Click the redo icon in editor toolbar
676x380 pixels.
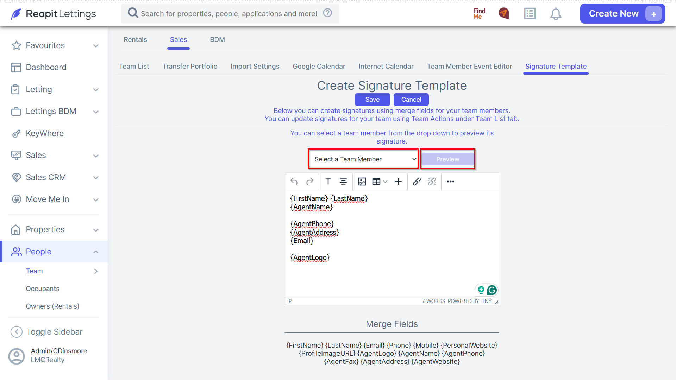coord(310,182)
